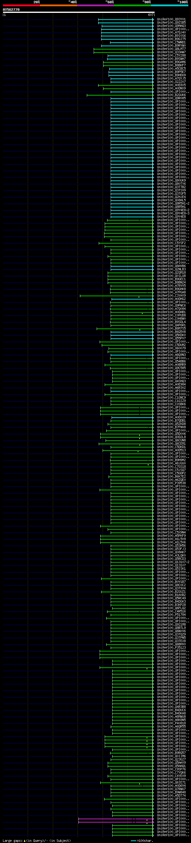Click the white query sequence ruler bar
This screenshot has width=191, height=843.
tap(78, 13)
